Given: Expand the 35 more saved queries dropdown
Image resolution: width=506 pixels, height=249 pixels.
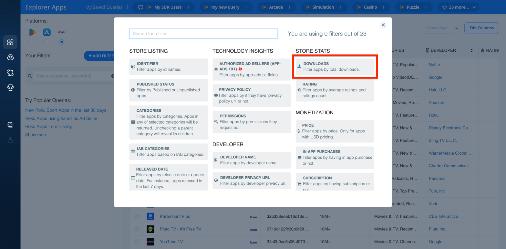Looking at the screenshot, I should pos(474,7).
